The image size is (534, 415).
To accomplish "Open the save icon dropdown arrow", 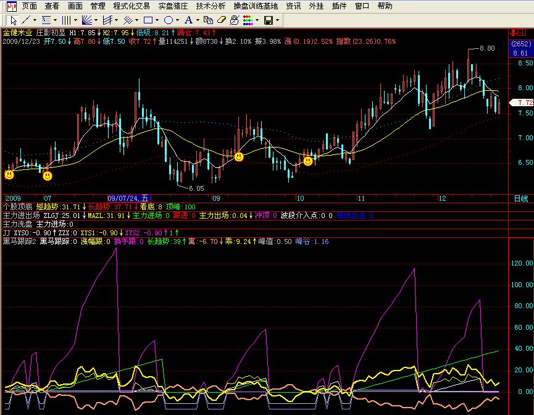I will [278, 20].
